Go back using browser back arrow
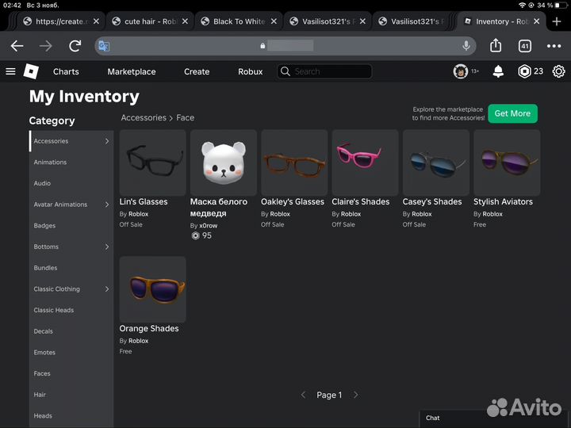Image resolution: width=571 pixels, height=428 pixels. [x=17, y=46]
